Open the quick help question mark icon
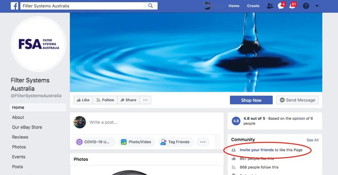 pyautogui.click(x=306, y=6)
